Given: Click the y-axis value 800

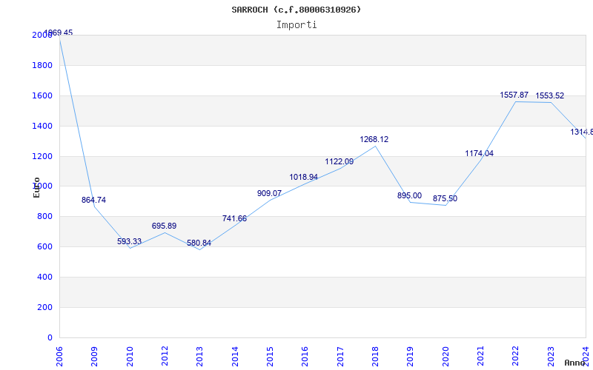Looking at the screenshot, I should [44, 216].
